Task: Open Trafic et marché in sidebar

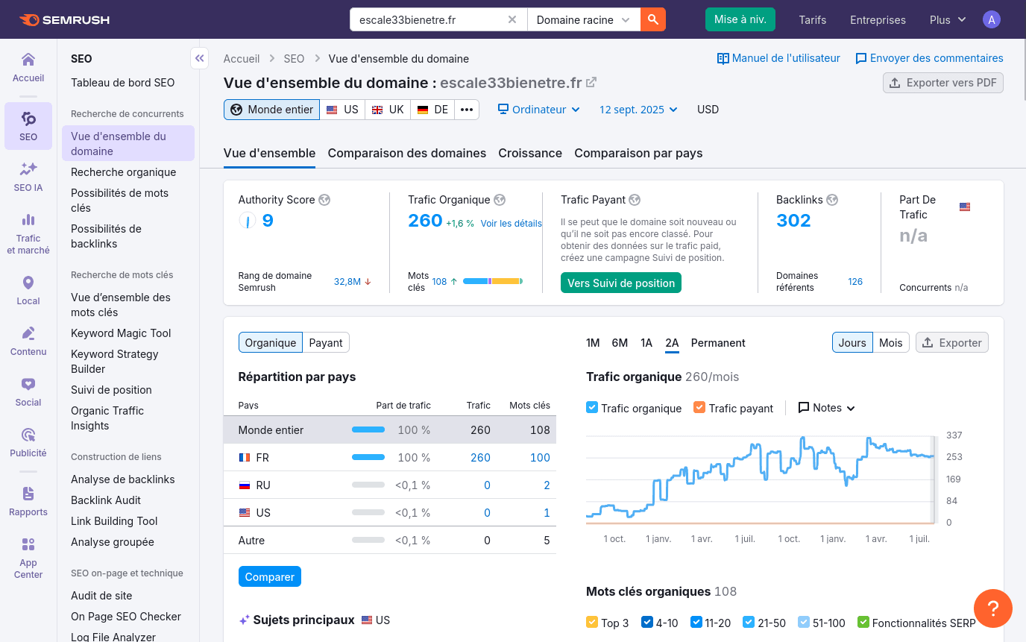Action: (28, 233)
